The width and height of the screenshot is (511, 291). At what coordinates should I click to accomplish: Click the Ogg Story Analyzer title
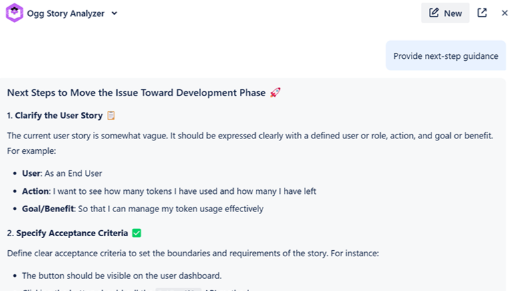[65, 13]
